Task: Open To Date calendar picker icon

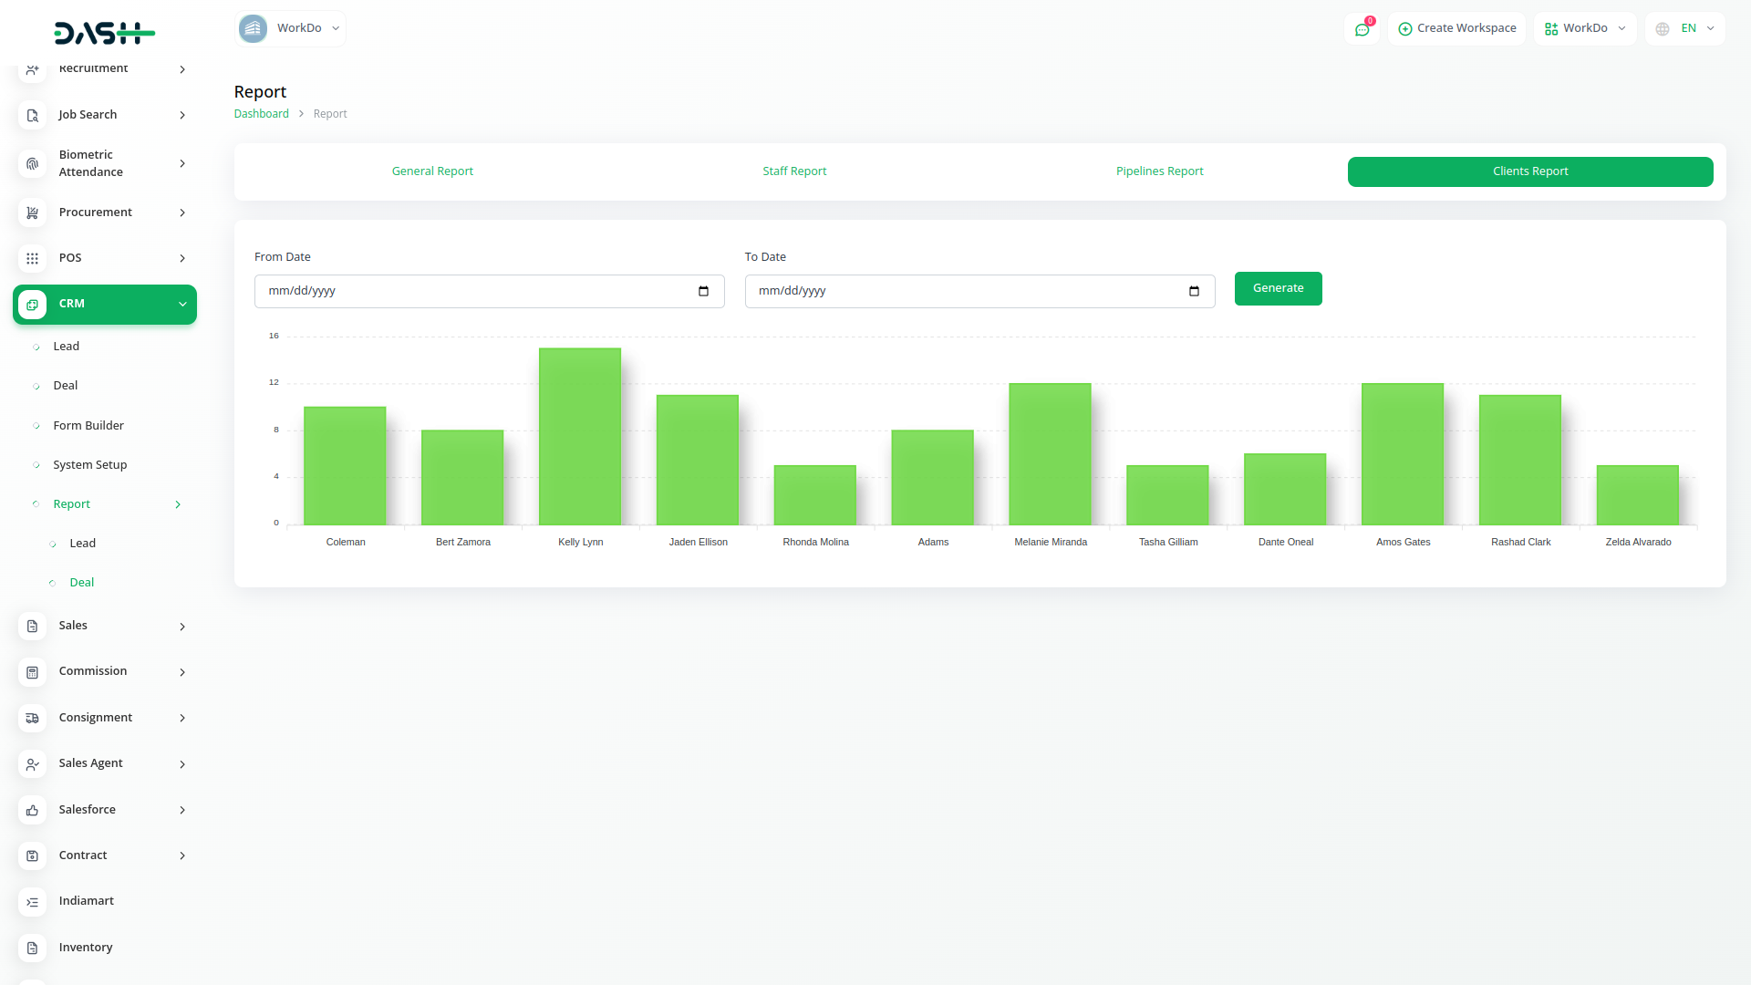Action: [x=1194, y=291]
